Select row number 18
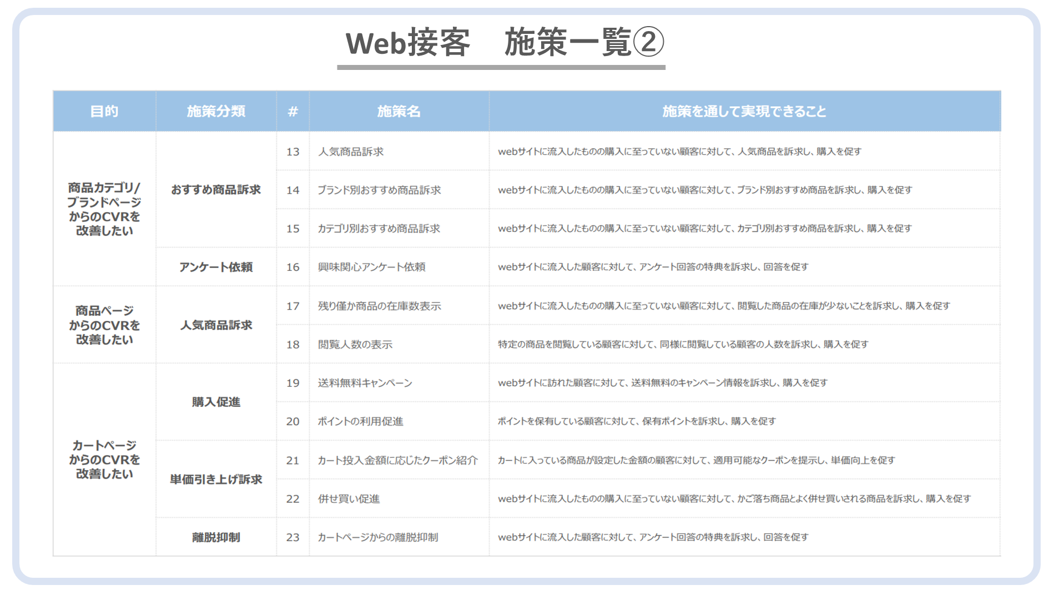Screen dimensions: 1049x590 click(x=293, y=345)
